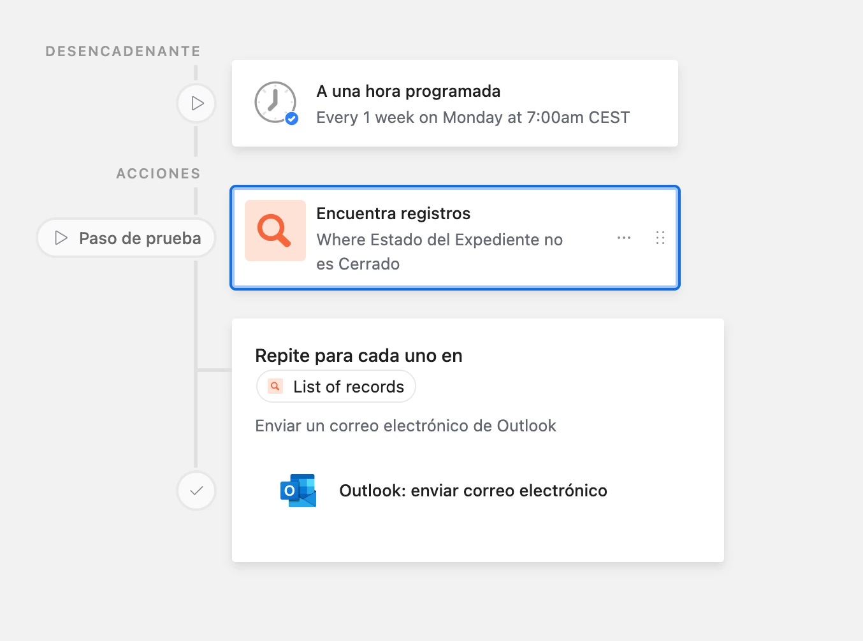Open the three-dot menu on Encuentra registros

624,238
